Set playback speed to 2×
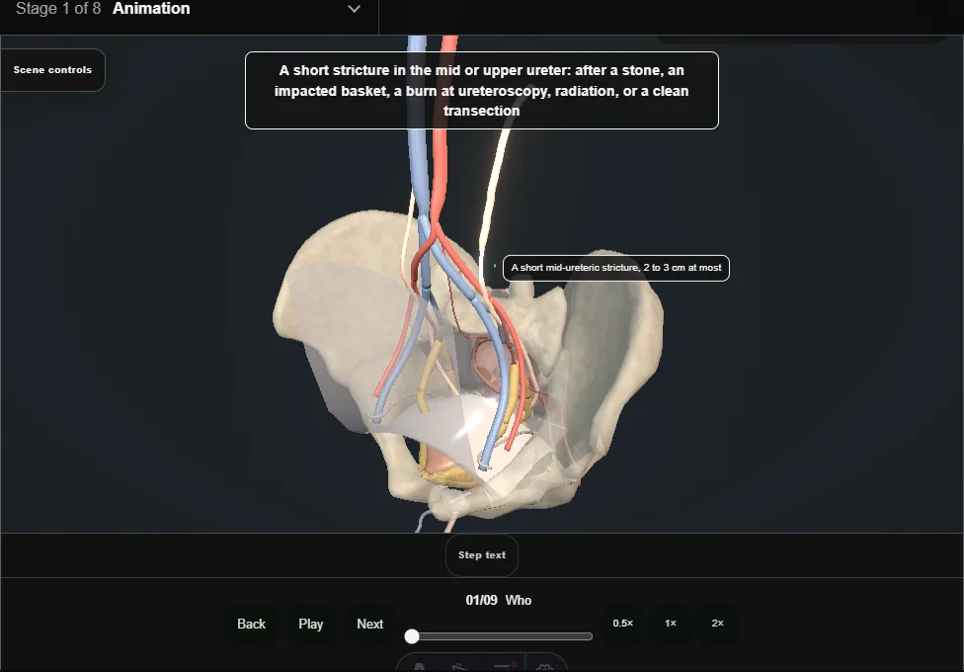Image resolution: width=964 pixels, height=672 pixels. pyautogui.click(x=717, y=624)
